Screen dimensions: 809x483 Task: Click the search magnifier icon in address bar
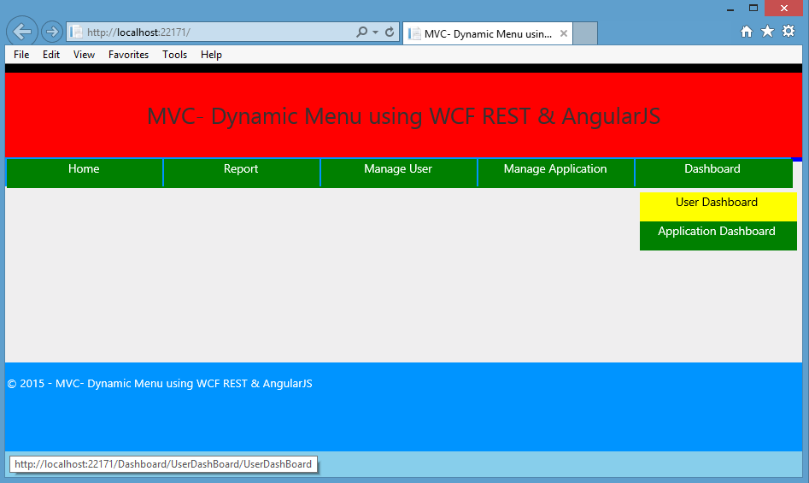click(361, 32)
